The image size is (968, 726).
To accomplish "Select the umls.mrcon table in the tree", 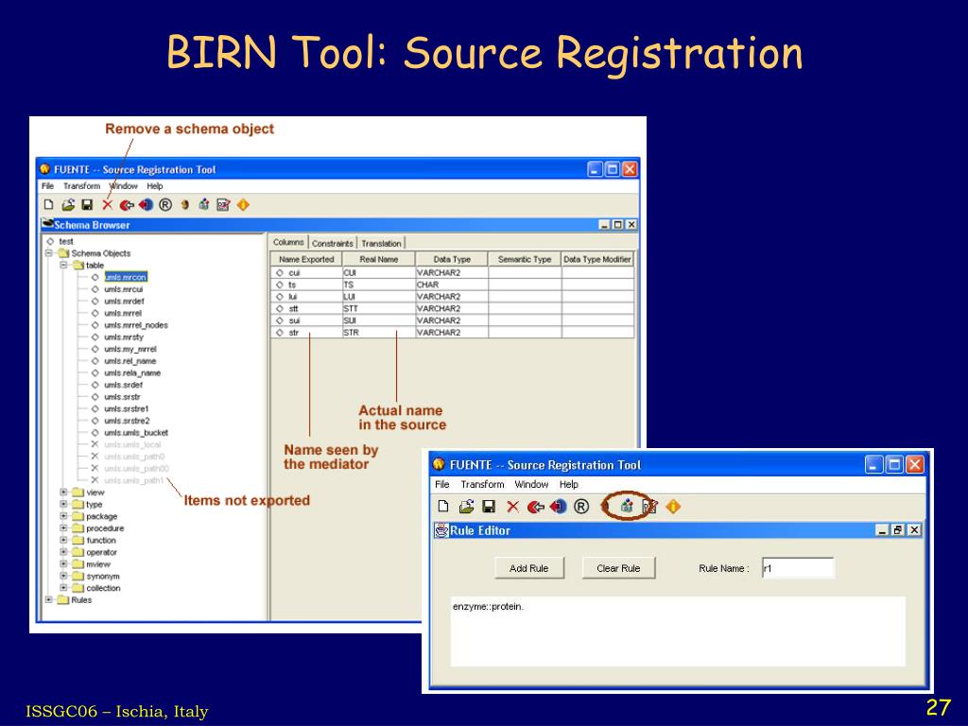I will click(126, 277).
